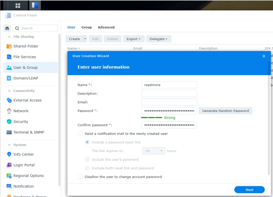Screen dimensions: 273x197
Task: Open the link expiry hours dropdown
Action: coord(154,151)
